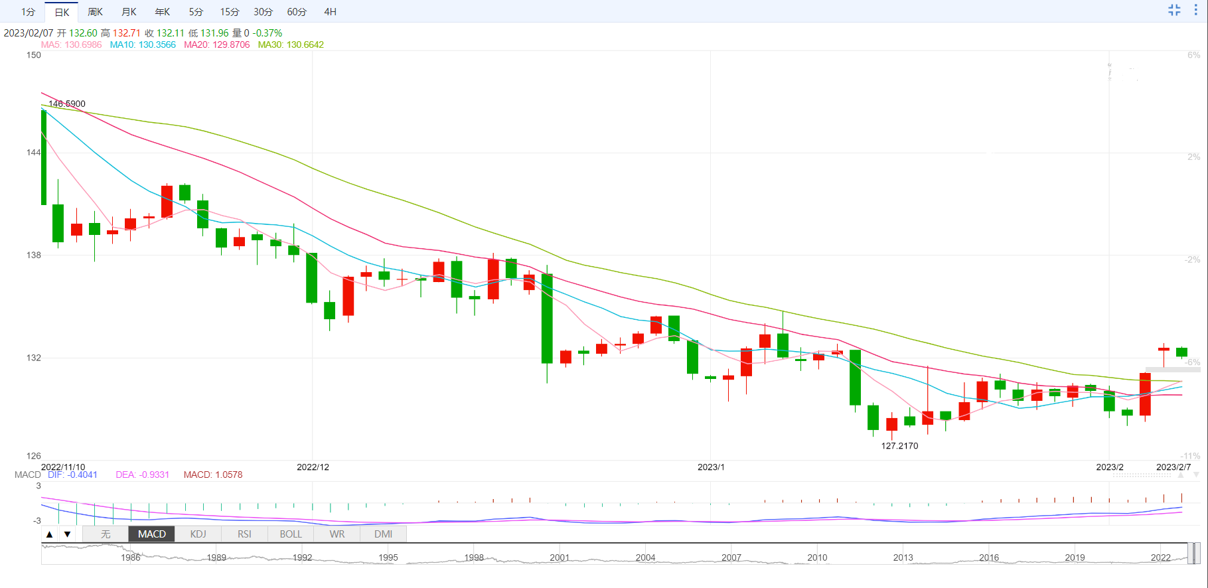Select the 周K weekly chart tab

[x=95, y=12]
